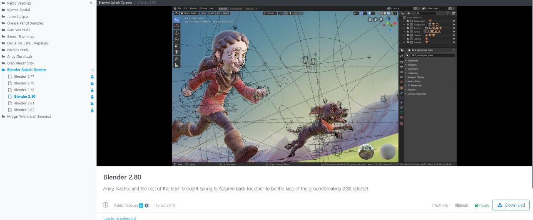This screenshot has width=533, height=220.
Task: Collapse the sidebar with the double-chevron icon
Action: point(91,3)
